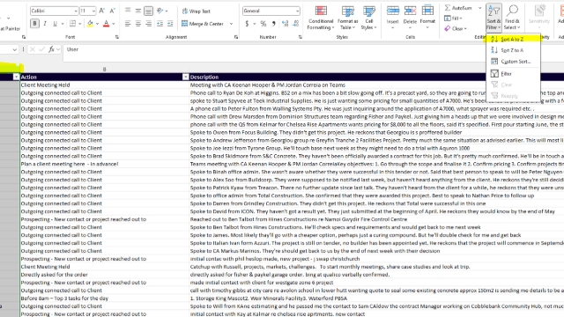Viewport: 564px width, 317px height.
Task: Open the Orientation text angle icon
Action: (160, 11)
